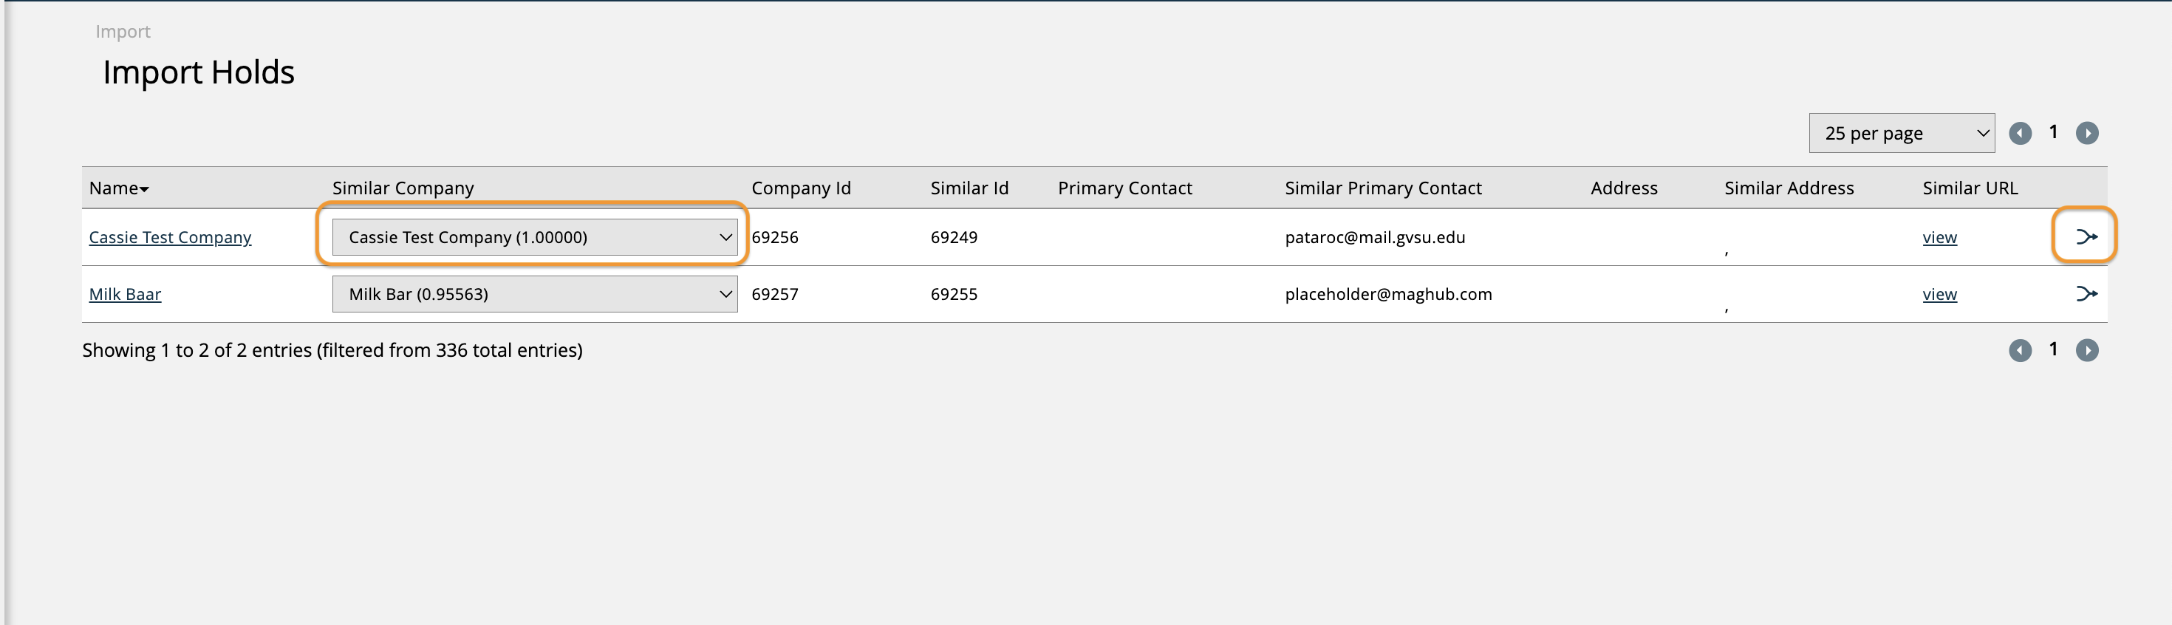Screen dimensions: 2172x625
Task: Click the Import breadcrumb
Action: tap(122, 32)
